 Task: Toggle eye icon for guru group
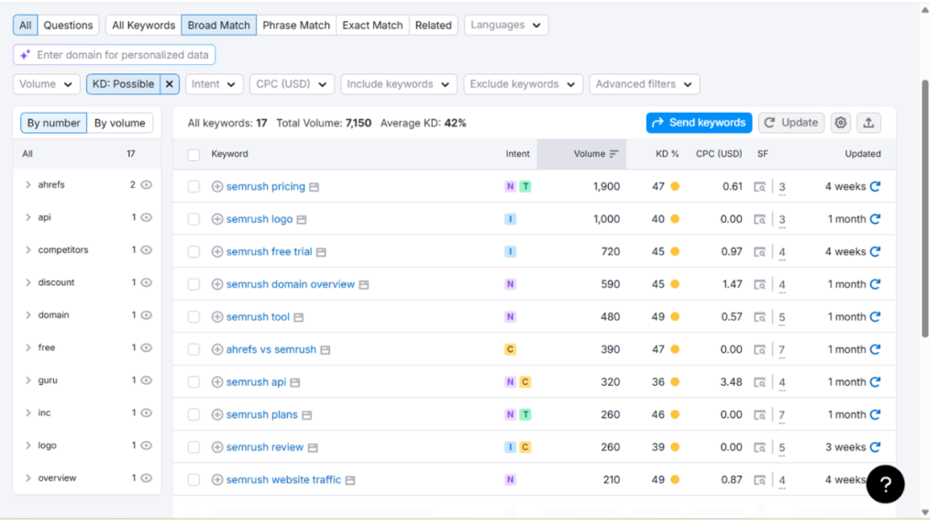tap(147, 380)
